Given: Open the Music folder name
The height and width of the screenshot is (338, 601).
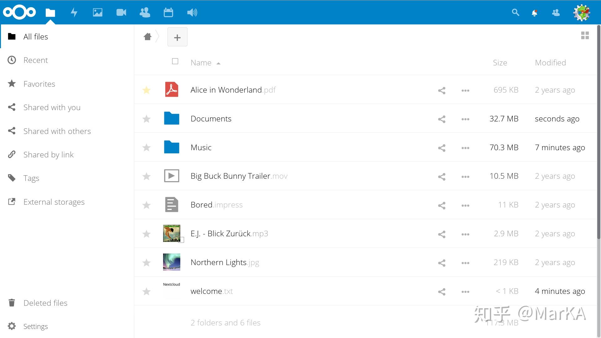Looking at the screenshot, I should [201, 147].
